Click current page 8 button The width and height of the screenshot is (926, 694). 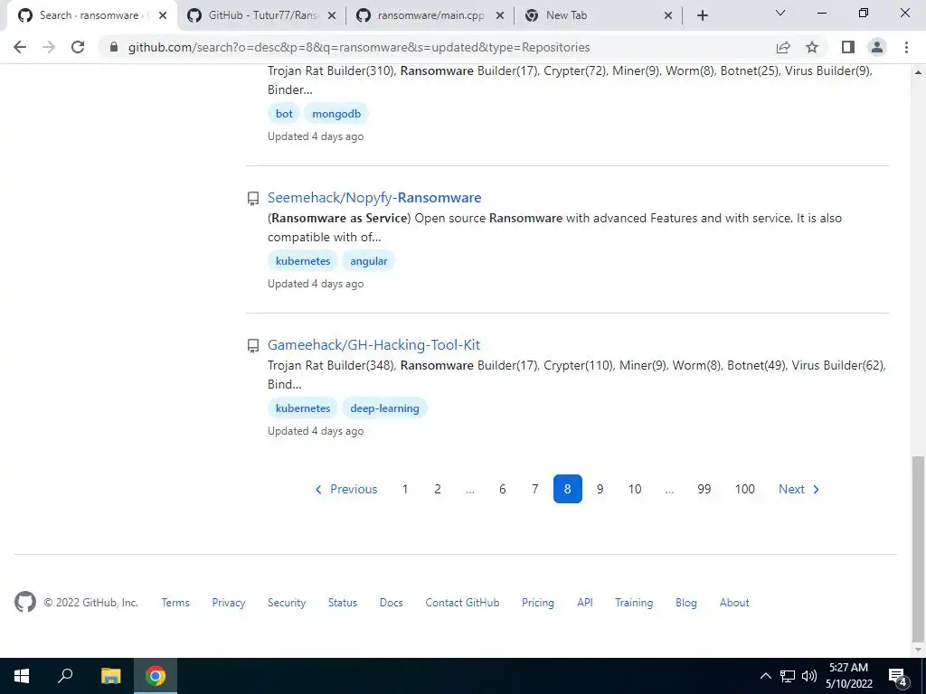[x=568, y=489]
